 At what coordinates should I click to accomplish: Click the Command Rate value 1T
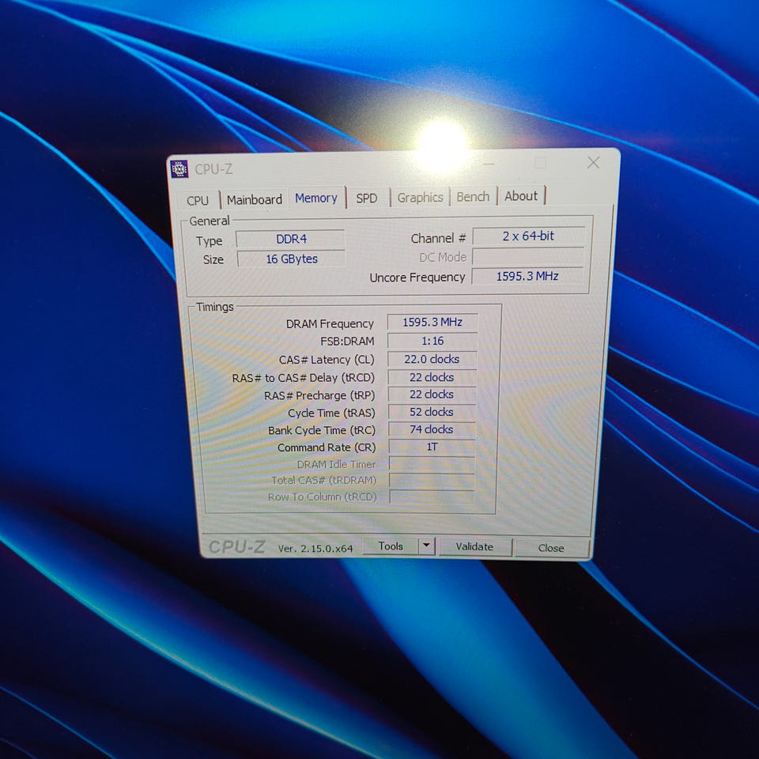[432, 447]
